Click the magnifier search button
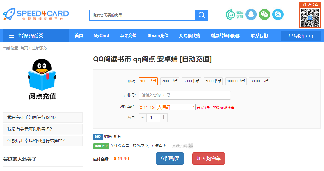Viewport: 324px width, 171px height. [x=202, y=15]
